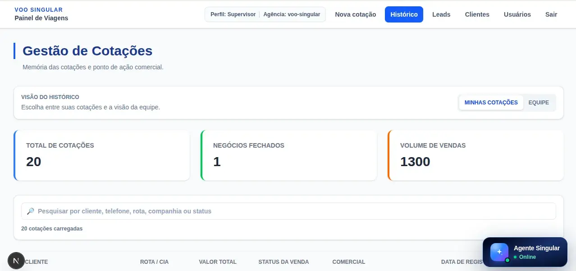Click the Comercial column header
576x271 pixels.
pyautogui.click(x=349, y=262)
